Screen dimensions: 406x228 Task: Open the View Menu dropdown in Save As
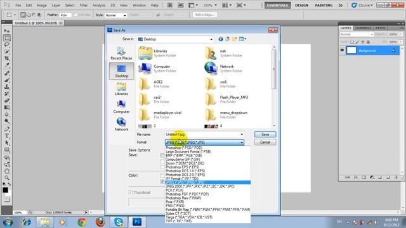[243, 39]
